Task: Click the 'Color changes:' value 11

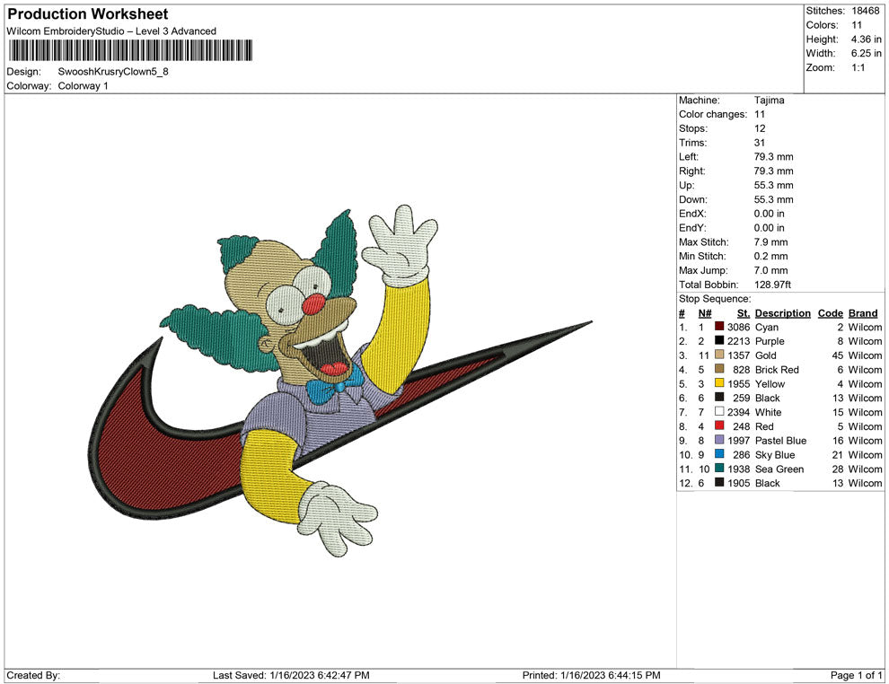Action: coord(759,115)
